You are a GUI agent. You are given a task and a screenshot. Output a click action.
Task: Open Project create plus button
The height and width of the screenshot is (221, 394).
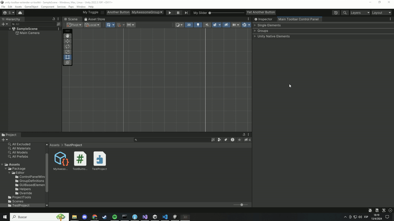click(4, 139)
